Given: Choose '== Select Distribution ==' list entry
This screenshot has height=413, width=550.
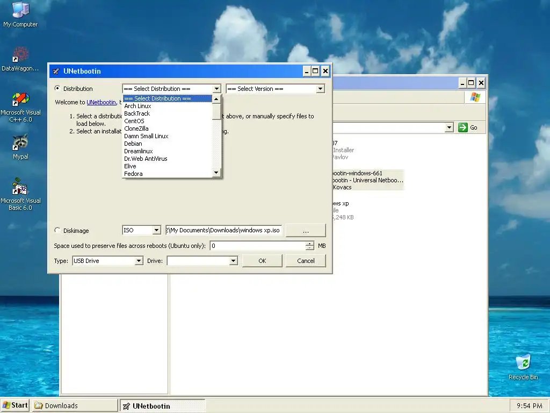Looking at the screenshot, I should pos(168,98).
